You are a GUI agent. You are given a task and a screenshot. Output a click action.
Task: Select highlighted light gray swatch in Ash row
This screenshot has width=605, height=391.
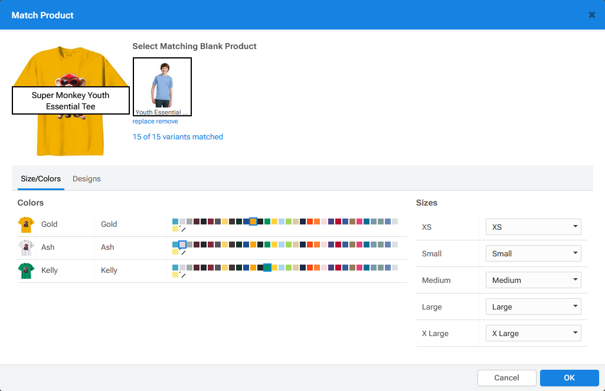coord(182,245)
